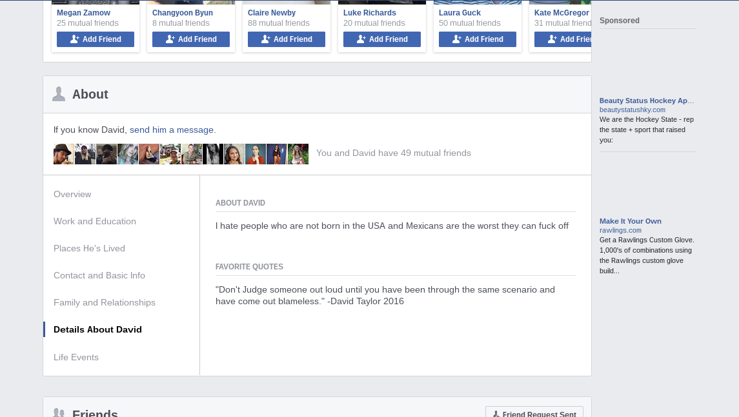Screen dimensions: 739x417
Task: Click '25 mutual friends' under Megan Zamow
Action: coord(88,23)
